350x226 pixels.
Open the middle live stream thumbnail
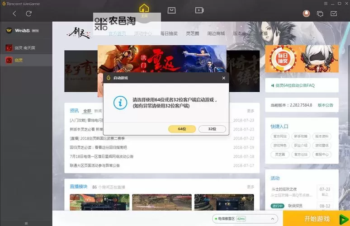[x=162, y=202]
